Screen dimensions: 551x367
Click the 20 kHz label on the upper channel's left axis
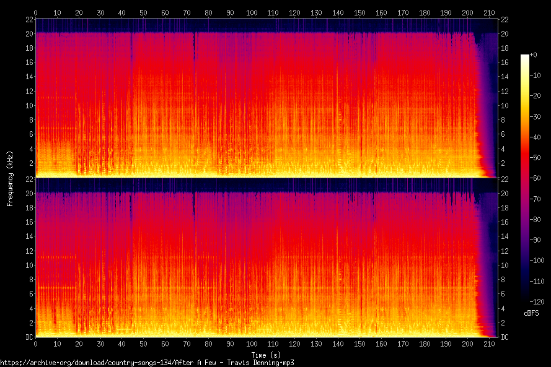[28, 33]
